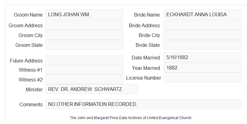Select the Future Address field
The width and height of the screenshot is (247, 124).
coord(84,60)
